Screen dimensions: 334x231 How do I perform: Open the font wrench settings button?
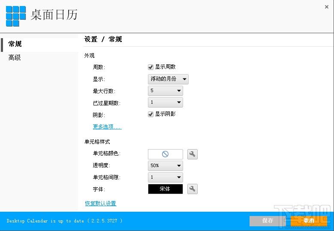coord(193,189)
